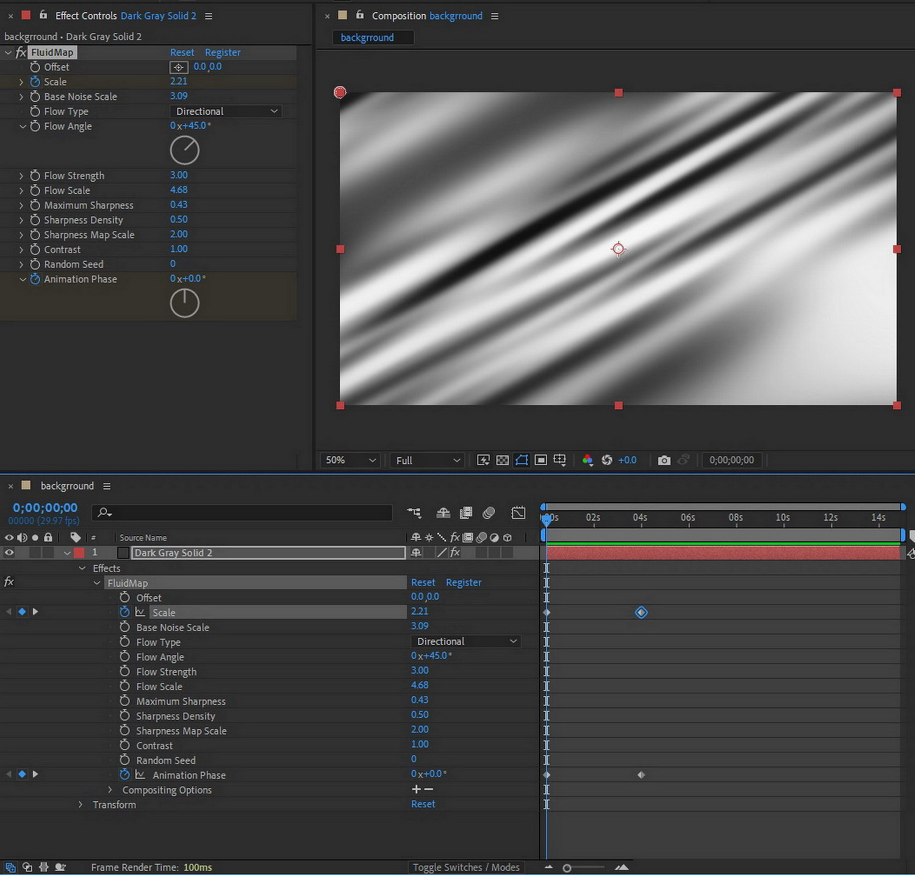Toggle quality switch on Dark Gray Solid 2 layer
The height and width of the screenshot is (875, 915).
[442, 552]
